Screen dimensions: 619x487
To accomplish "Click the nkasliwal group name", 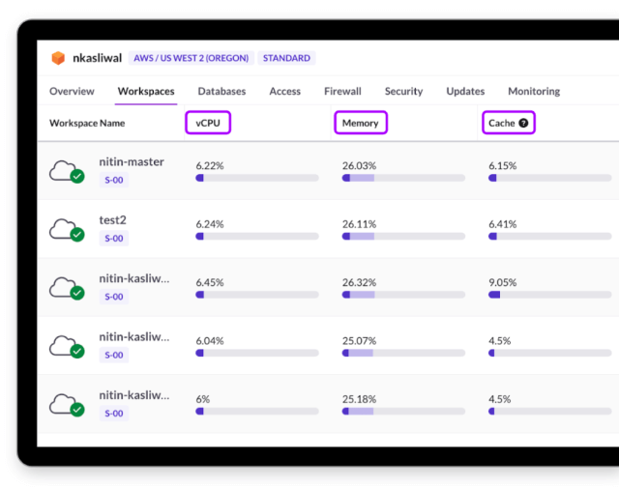I will (x=97, y=58).
